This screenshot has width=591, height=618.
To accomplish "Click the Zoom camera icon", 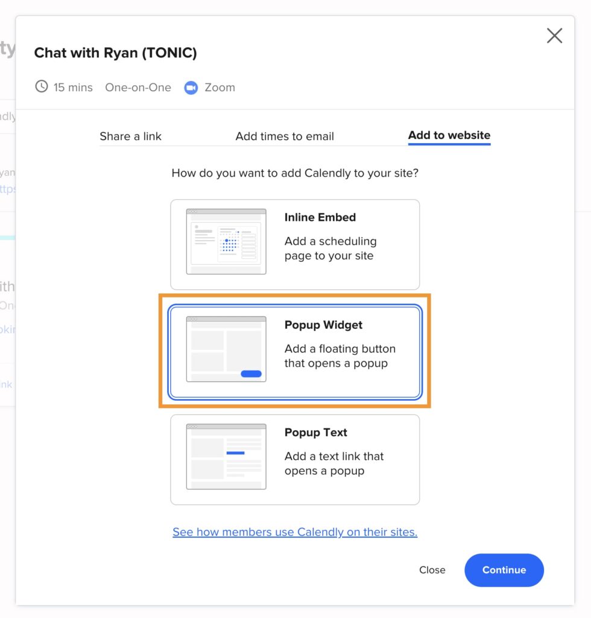I will 191,88.
